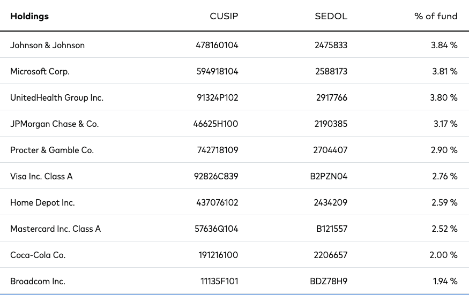Screen dimensions: 469x295
Task: Click Broadcom Inc. holding name
Action: pyautogui.click(x=38, y=281)
